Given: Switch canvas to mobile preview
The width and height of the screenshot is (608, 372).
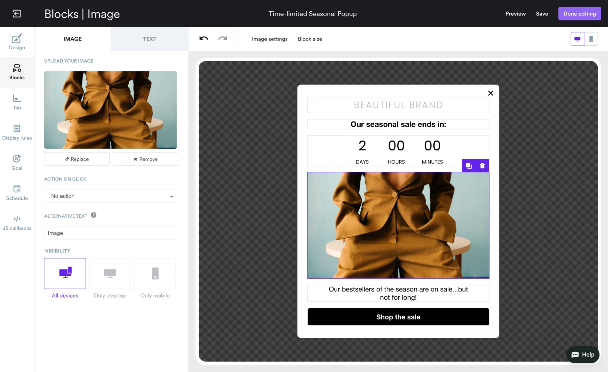Looking at the screenshot, I should [x=591, y=39].
